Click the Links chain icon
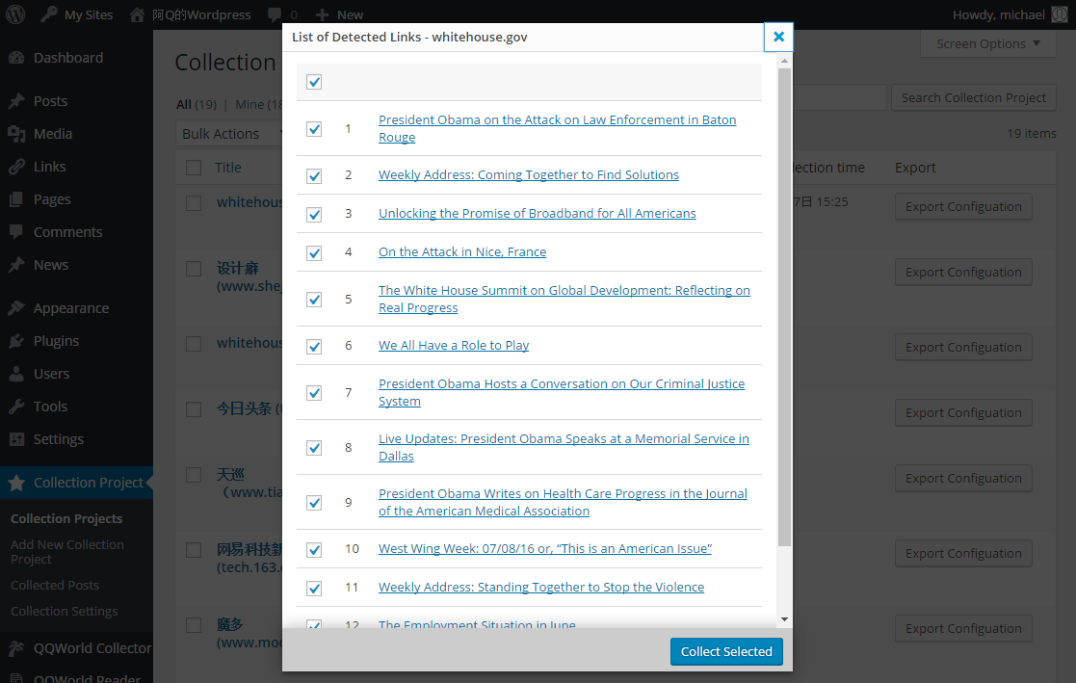This screenshot has width=1076, height=683. [x=16, y=167]
